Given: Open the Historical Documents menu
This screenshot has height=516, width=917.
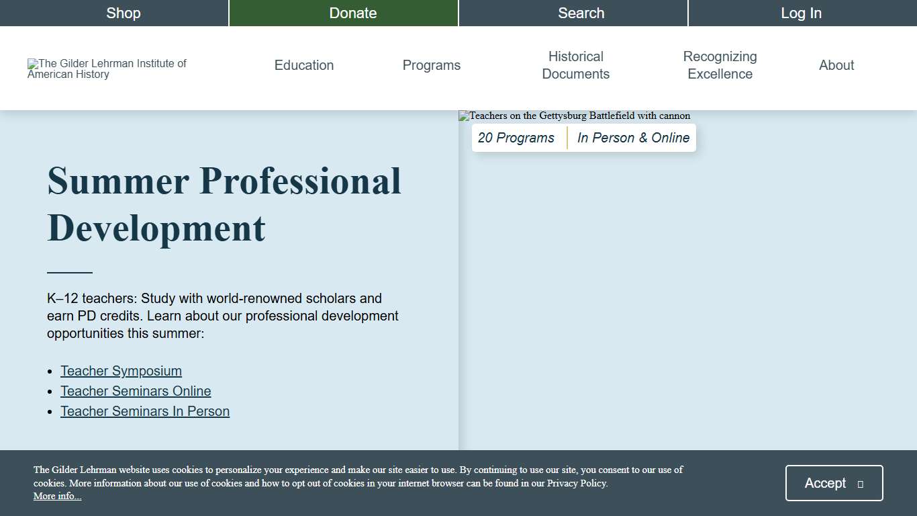Looking at the screenshot, I should point(576,65).
